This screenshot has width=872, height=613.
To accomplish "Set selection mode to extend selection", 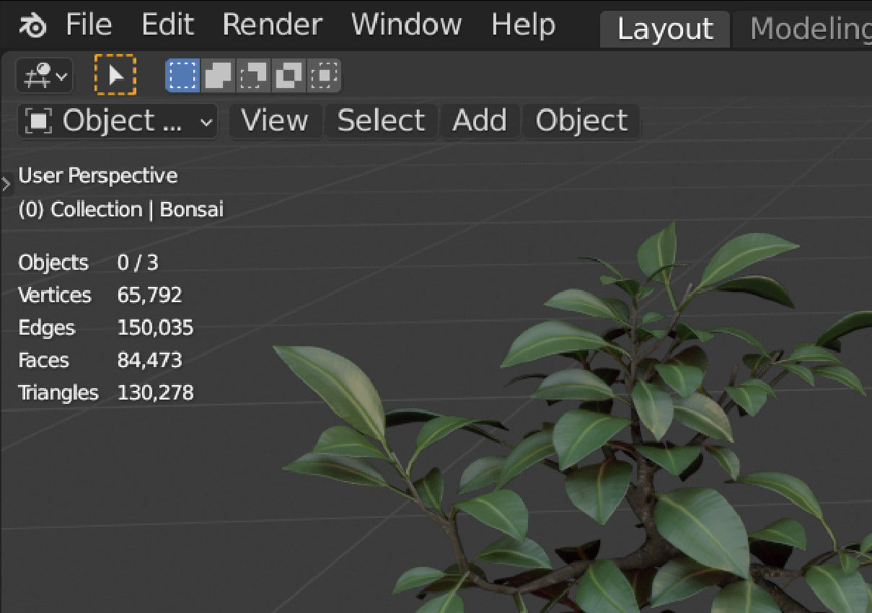I will 218,75.
